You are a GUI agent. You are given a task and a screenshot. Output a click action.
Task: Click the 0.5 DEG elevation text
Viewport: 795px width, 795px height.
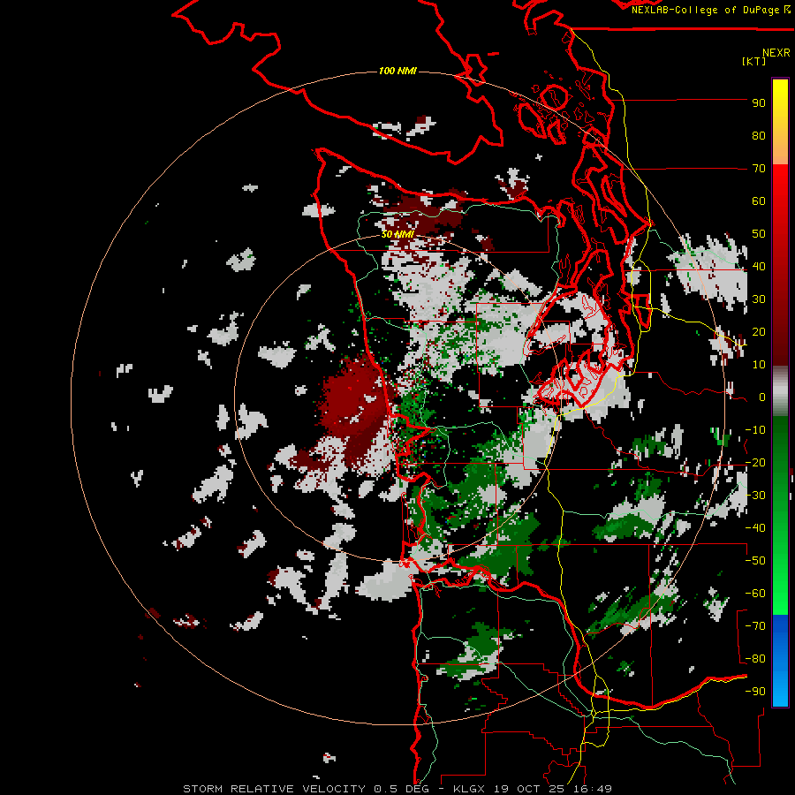[402, 789]
